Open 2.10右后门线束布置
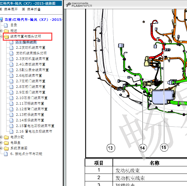This screenshot has height=186, width=187. point(32,98)
